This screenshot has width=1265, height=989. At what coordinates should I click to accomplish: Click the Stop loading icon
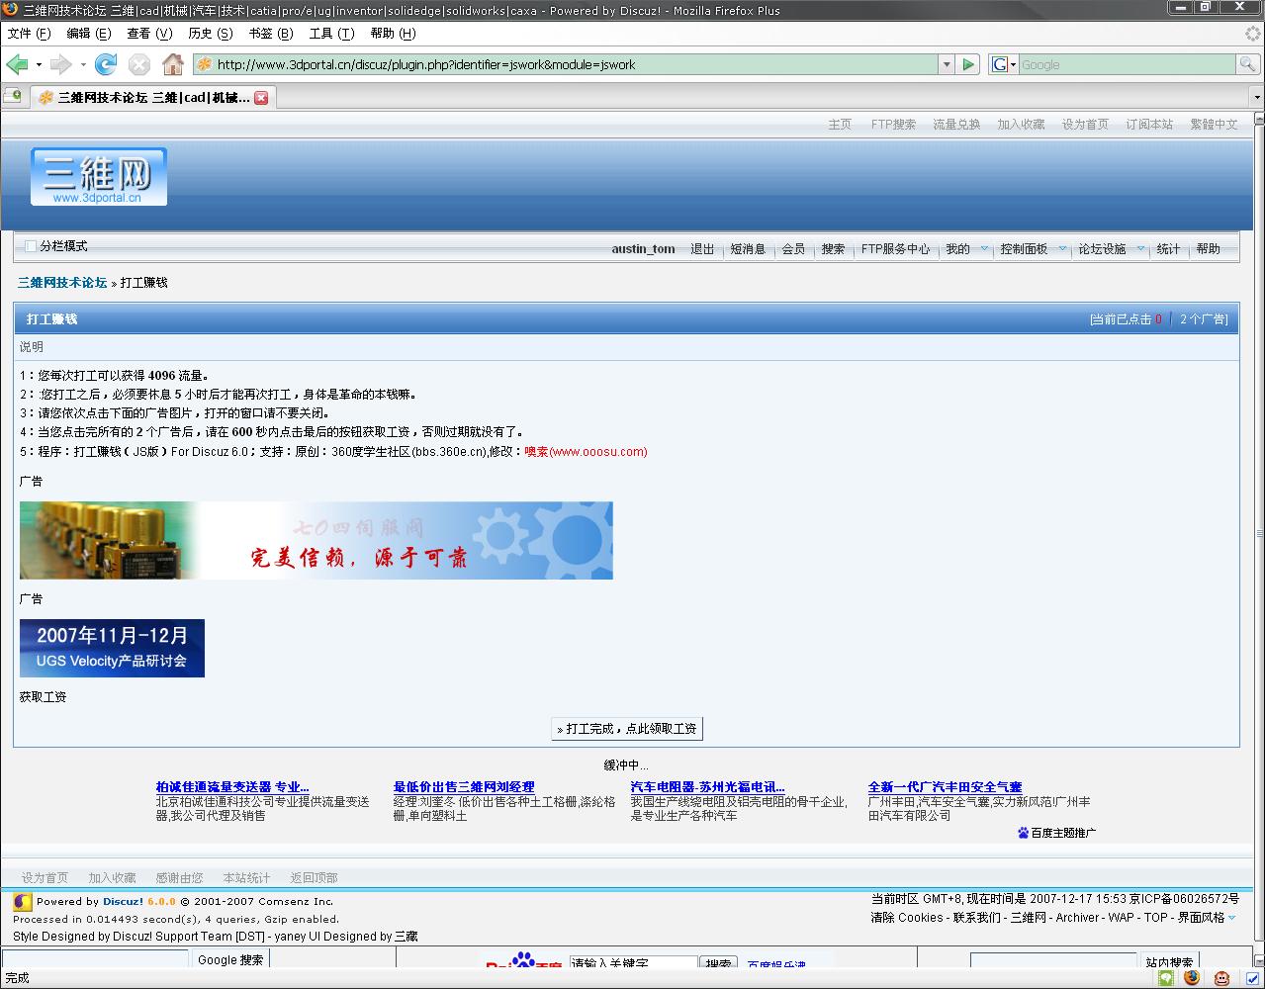point(139,64)
